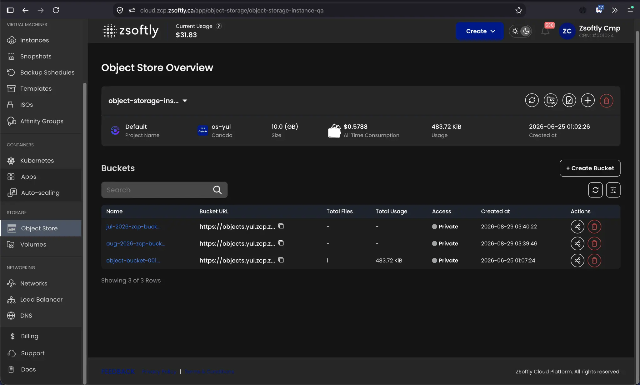
Task: Click the Total Usage column header
Action: coord(391,211)
